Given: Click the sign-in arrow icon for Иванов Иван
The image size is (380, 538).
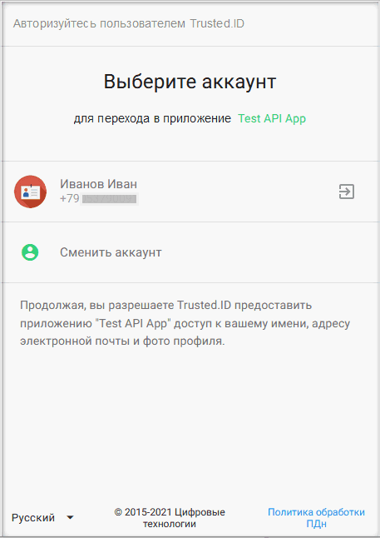Looking at the screenshot, I should coord(347,192).
